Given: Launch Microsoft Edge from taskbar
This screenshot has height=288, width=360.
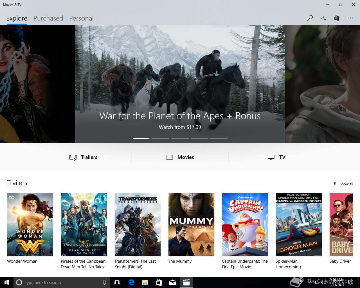Looking at the screenshot, I should coord(131,282).
